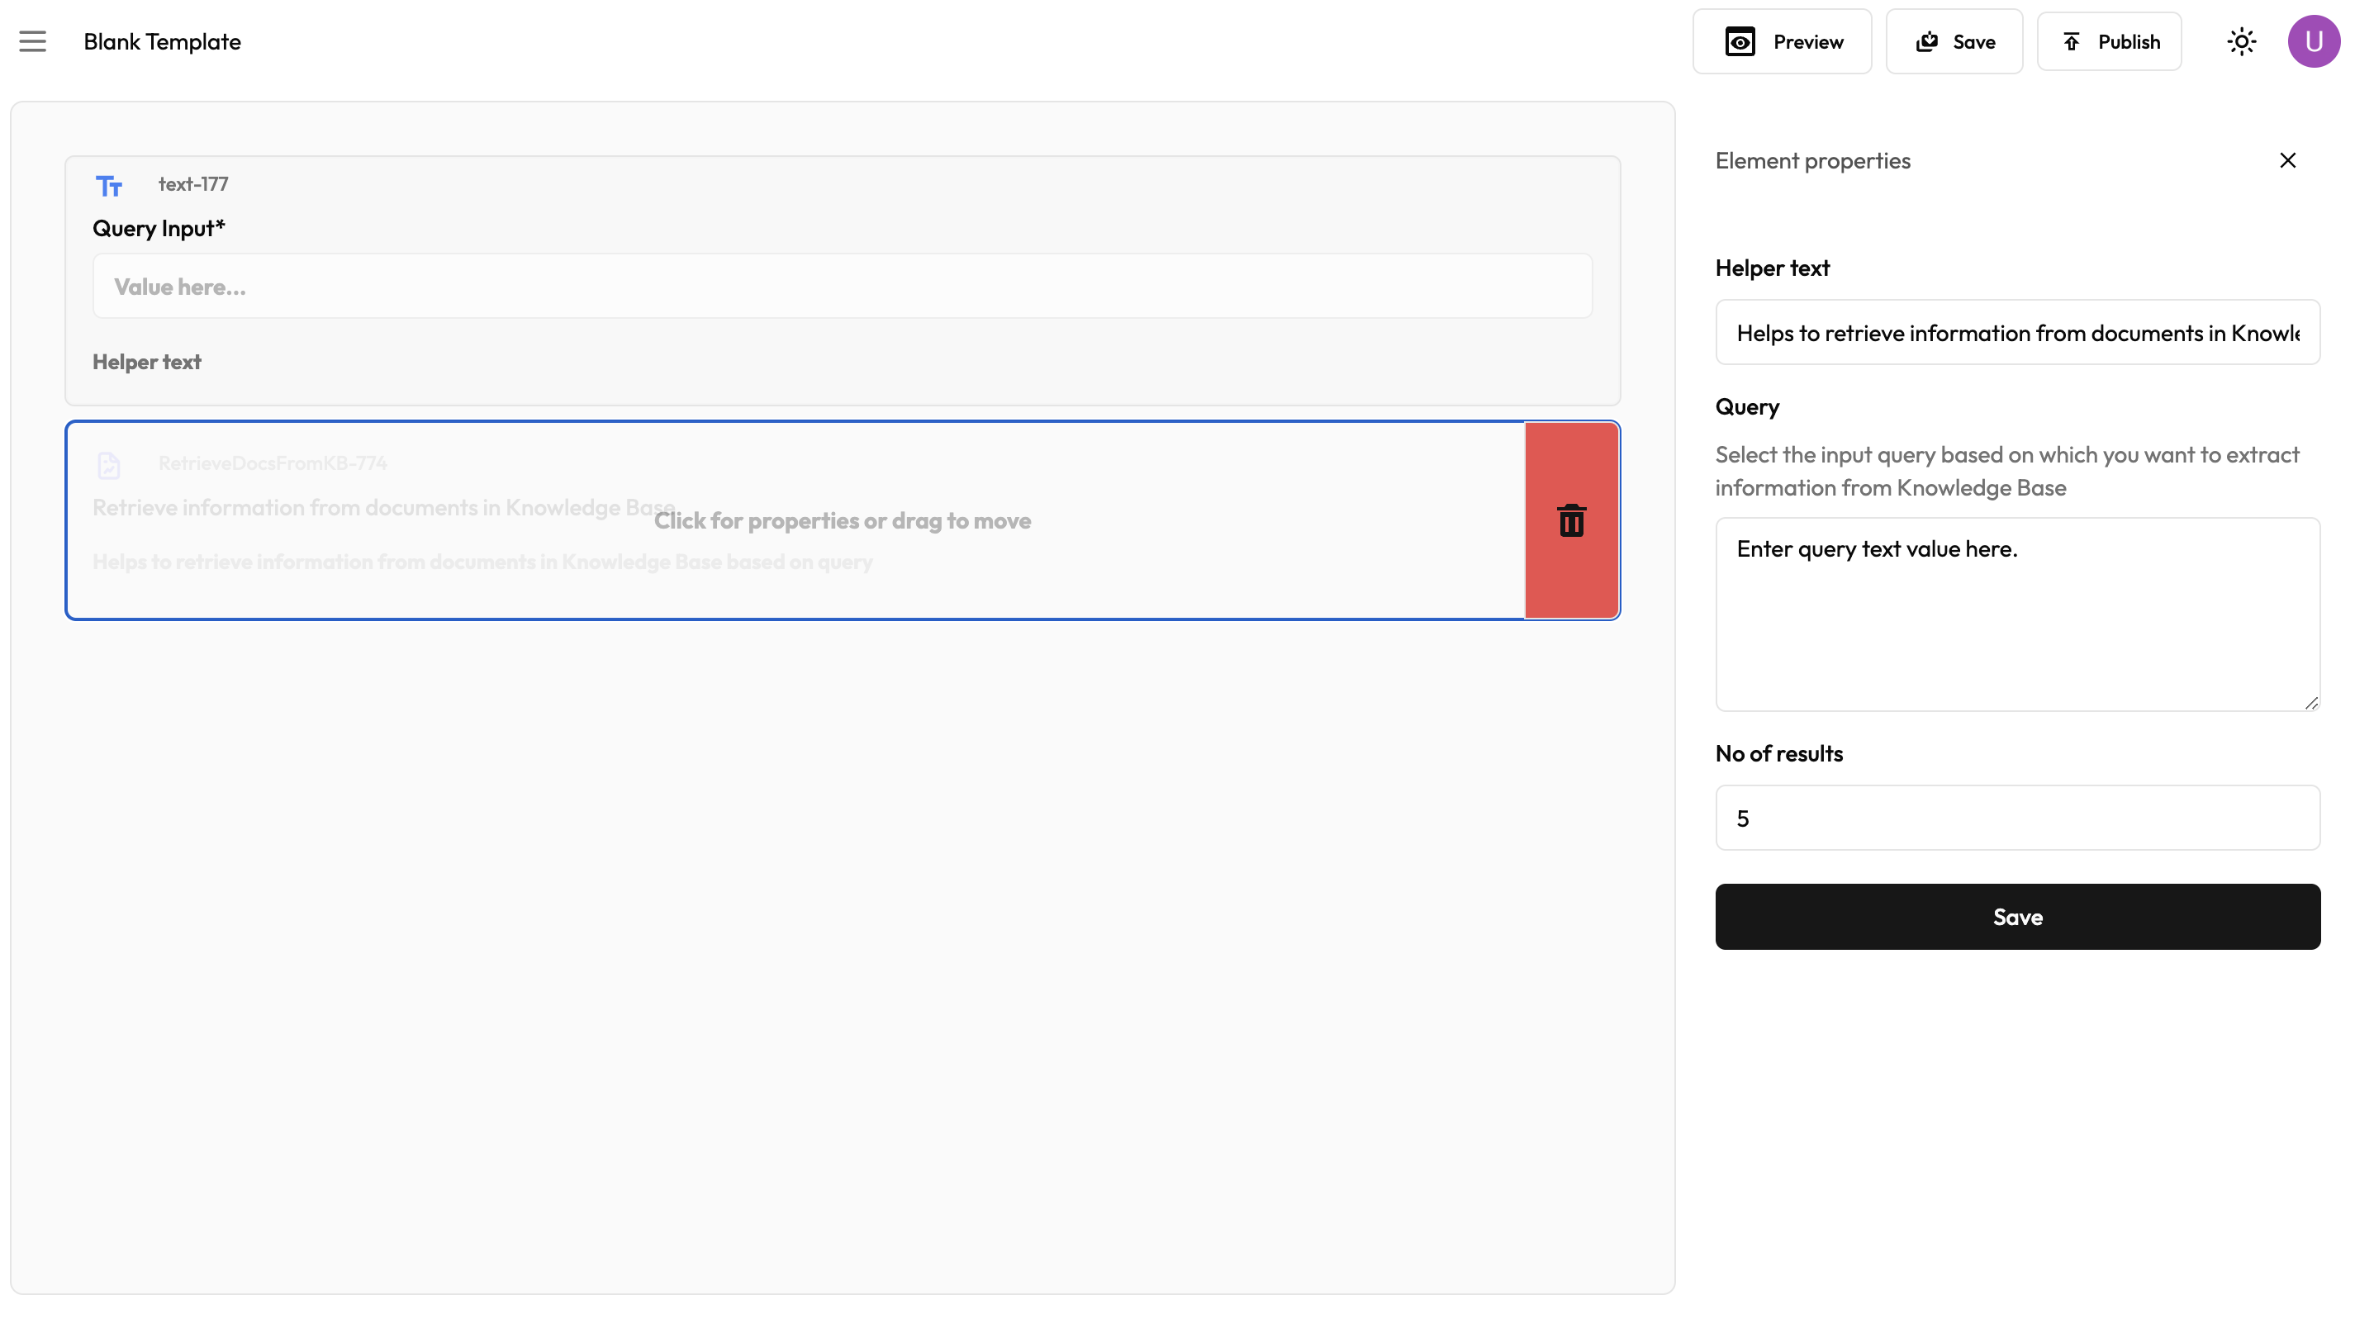The width and height of the screenshot is (2374, 1338).
Task: Click the Blank Template title
Action: pyautogui.click(x=162, y=41)
